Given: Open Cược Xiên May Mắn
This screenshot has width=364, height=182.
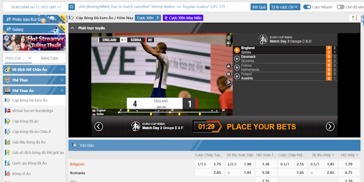Looking at the screenshot, I should click(x=183, y=18).
